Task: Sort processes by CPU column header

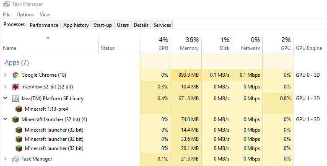Action: click(156, 44)
